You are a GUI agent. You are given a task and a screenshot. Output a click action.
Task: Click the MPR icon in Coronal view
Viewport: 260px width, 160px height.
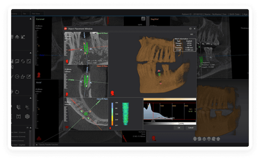[143, 19]
